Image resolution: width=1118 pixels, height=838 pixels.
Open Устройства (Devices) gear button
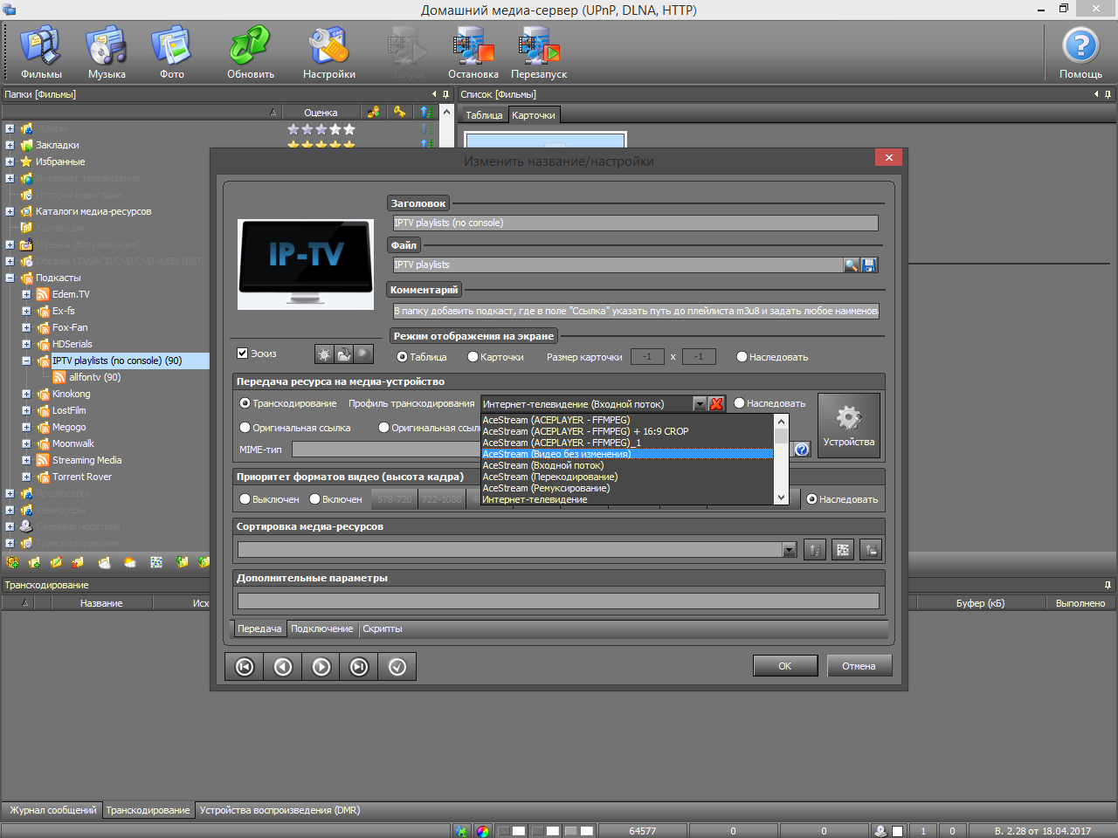tap(848, 425)
